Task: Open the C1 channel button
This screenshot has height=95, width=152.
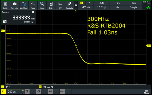Action: pos(3,91)
